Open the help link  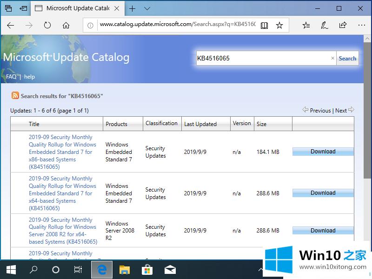[x=29, y=77]
